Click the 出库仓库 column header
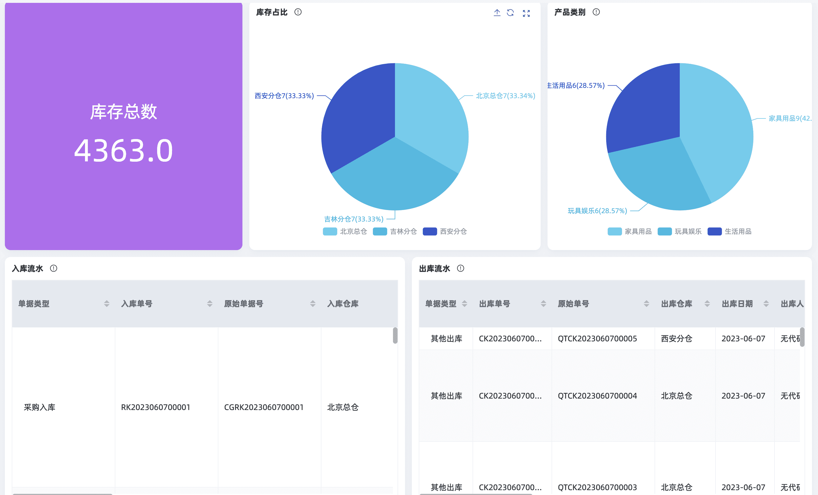Screen dimensions: 818x495 (x=676, y=304)
